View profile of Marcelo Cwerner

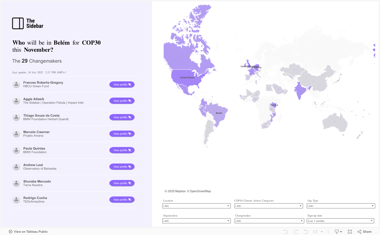122,134
